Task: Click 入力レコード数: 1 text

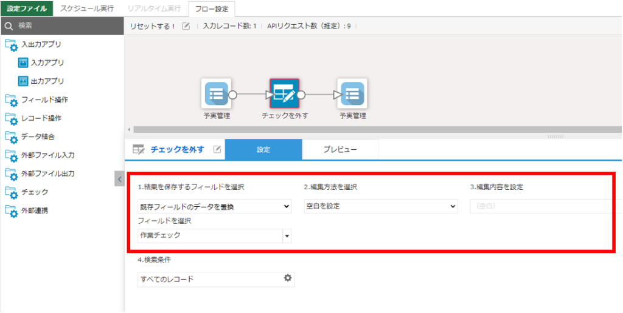Action: (x=229, y=27)
